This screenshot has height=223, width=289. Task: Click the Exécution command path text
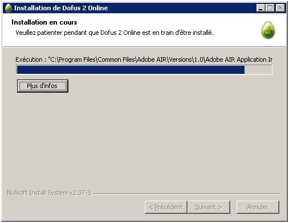(144, 59)
